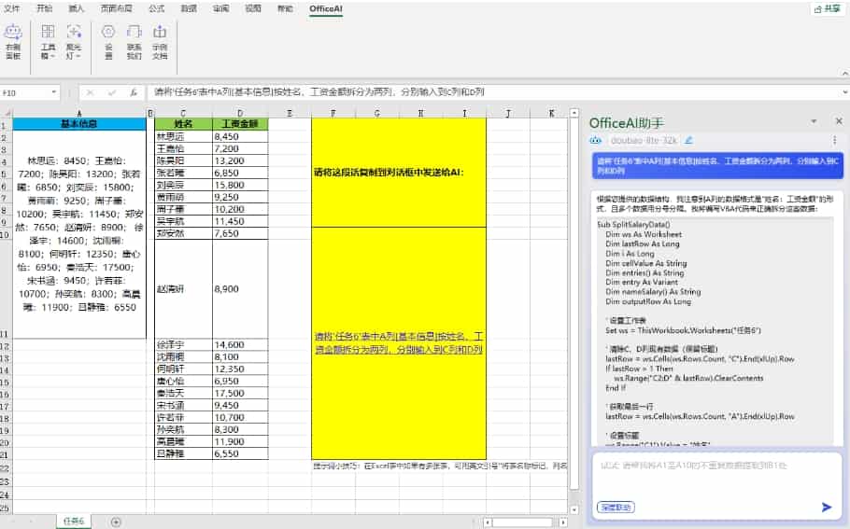Open the Help ribbon tab

pyautogui.click(x=285, y=8)
